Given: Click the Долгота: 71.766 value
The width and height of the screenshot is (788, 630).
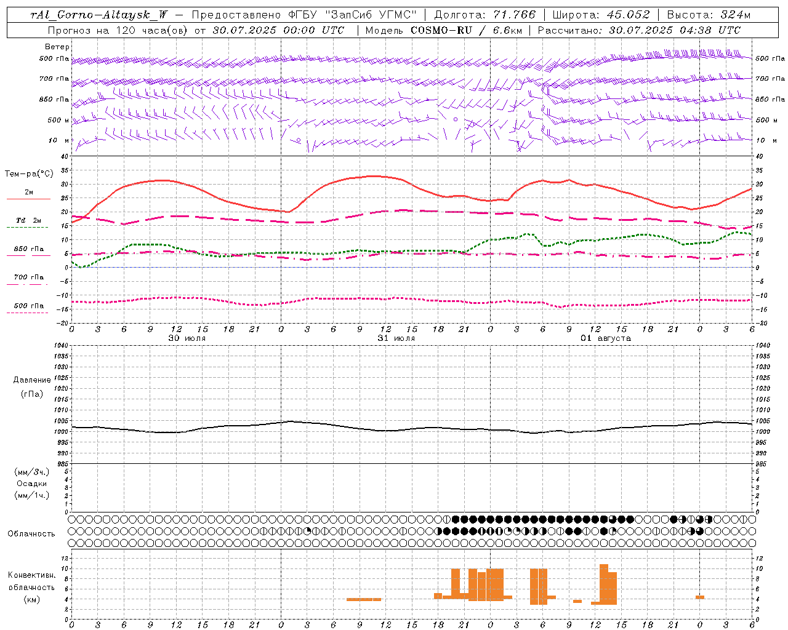Looking at the screenshot, I should coord(485,15).
